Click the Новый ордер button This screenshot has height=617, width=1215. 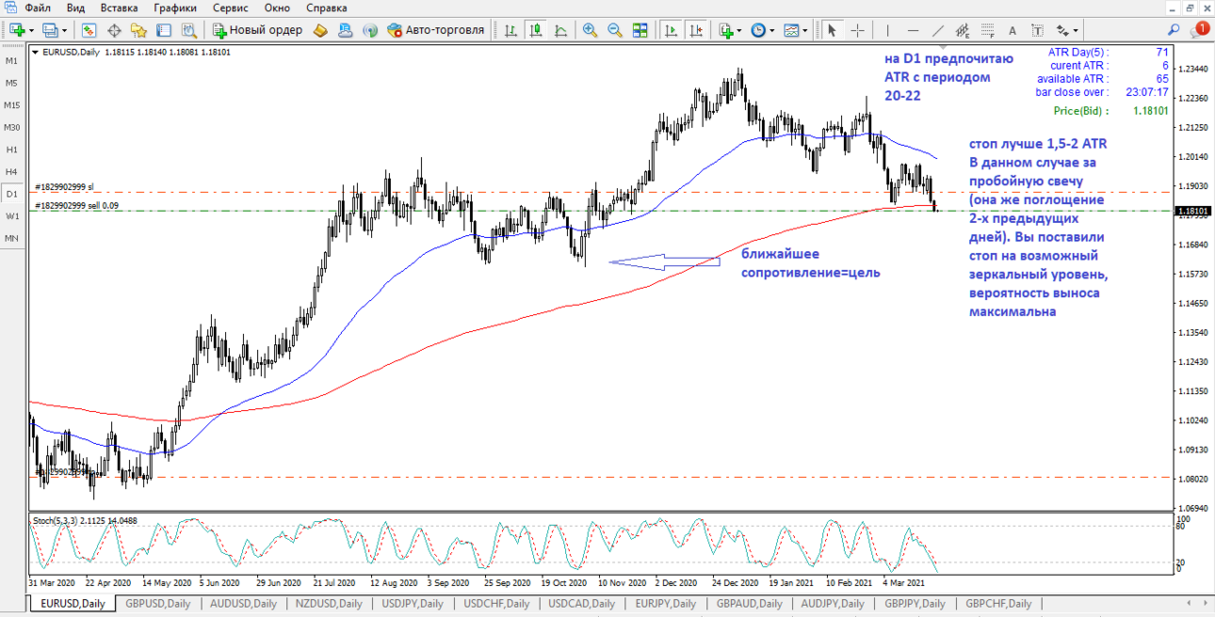(257, 30)
